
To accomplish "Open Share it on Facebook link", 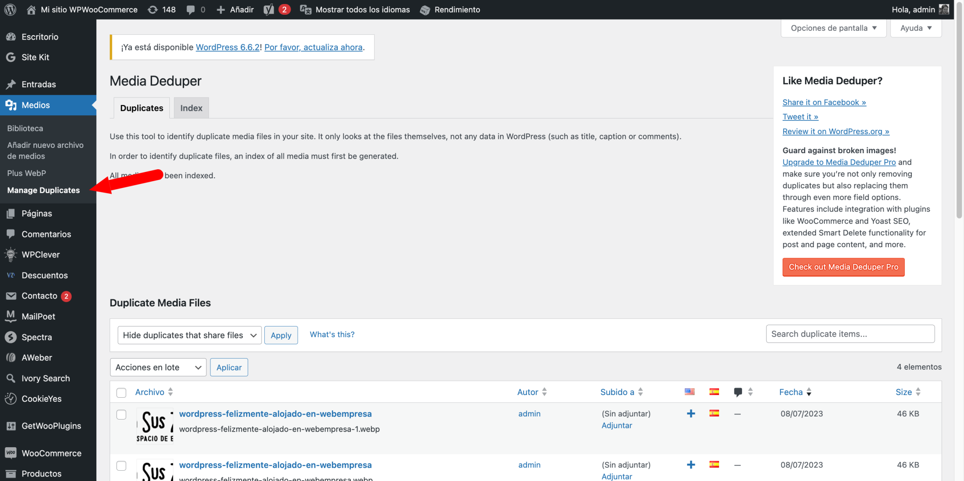I will (824, 102).
